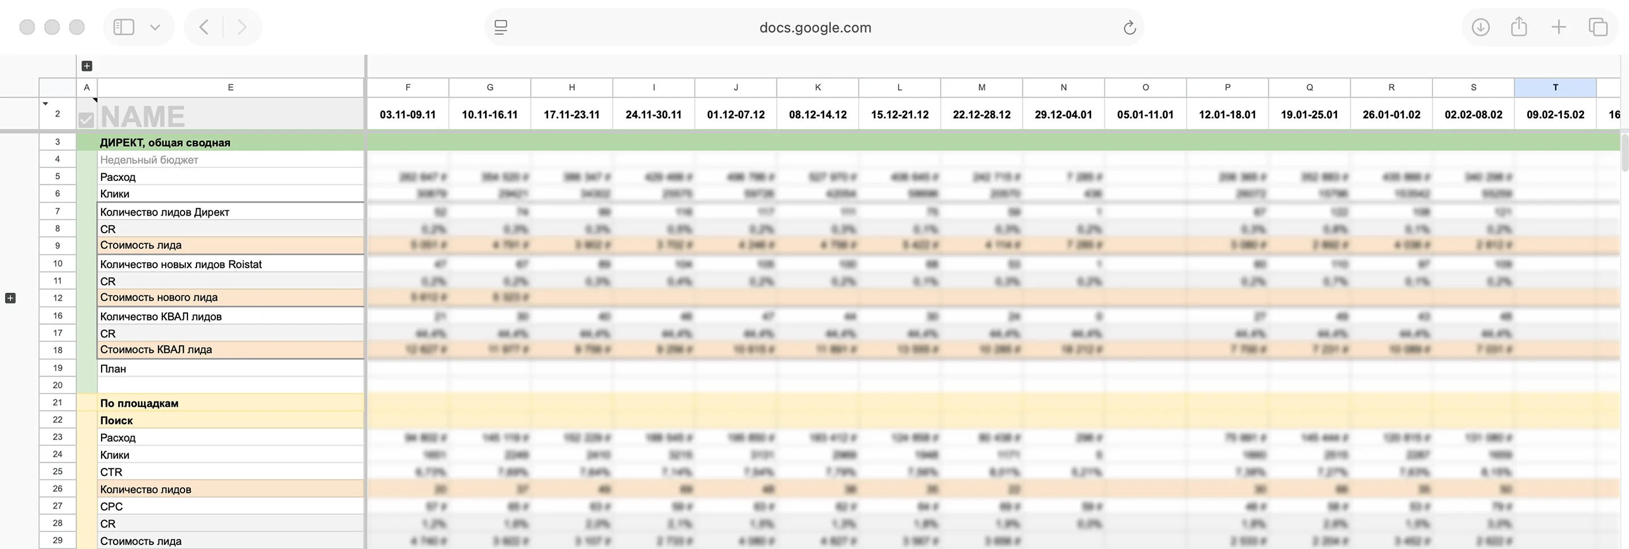Select the cell 'Количество лидов Директ'
The height and width of the screenshot is (549, 1629).
tap(230, 212)
